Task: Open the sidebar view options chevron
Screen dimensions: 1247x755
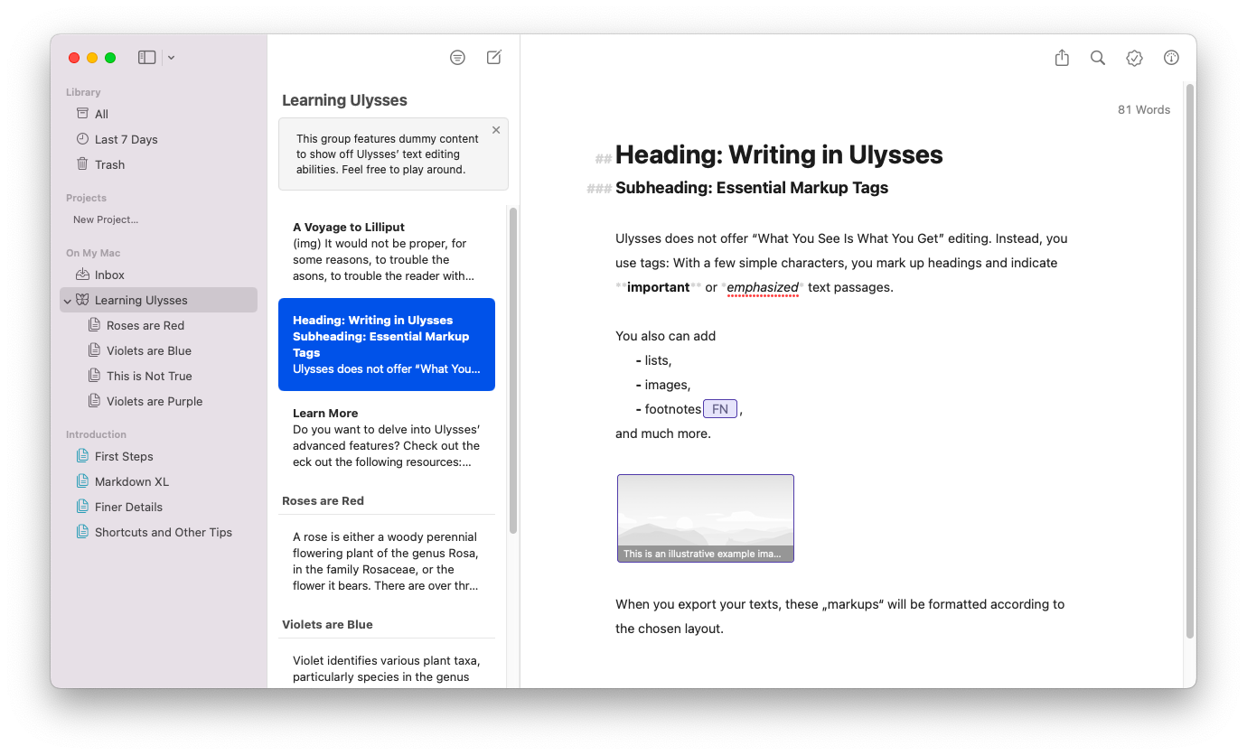Action: coord(171,58)
